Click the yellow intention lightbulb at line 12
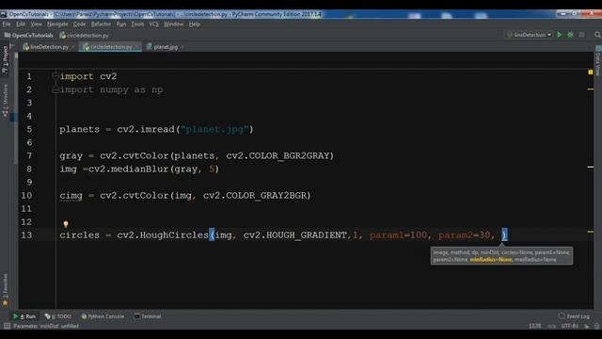The height and width of the screenshot is (339, 602). click(66, 224)
